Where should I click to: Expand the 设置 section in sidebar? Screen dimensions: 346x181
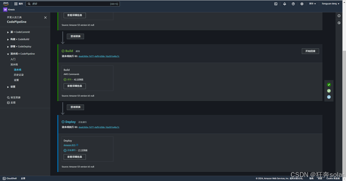(8, 87)
